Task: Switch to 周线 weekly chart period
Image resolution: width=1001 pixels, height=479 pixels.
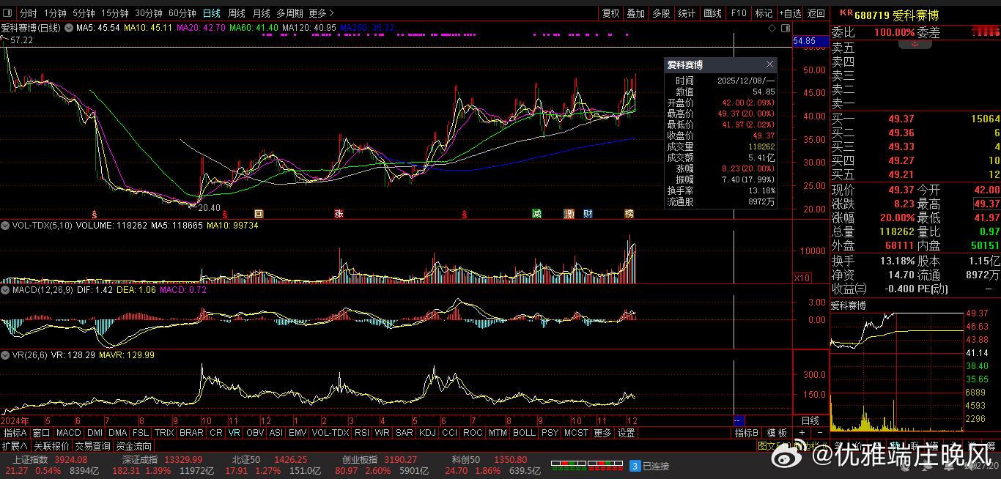Action: click(x=236, y=13)
